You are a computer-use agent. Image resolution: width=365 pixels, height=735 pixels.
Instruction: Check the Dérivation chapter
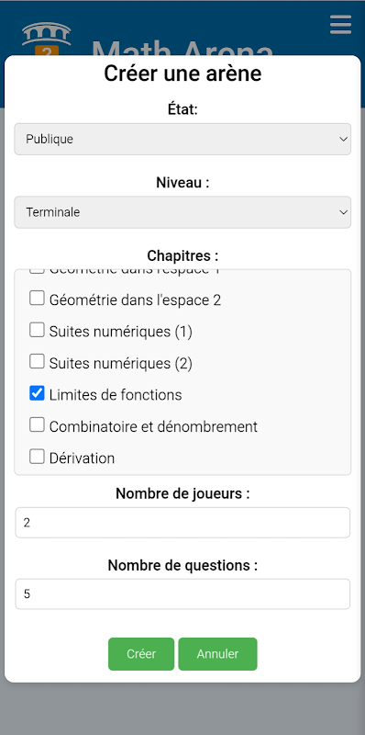click(x=37, y=457)
